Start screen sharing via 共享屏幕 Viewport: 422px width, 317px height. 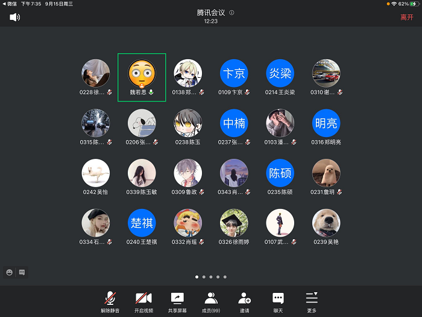click(177, 301)
